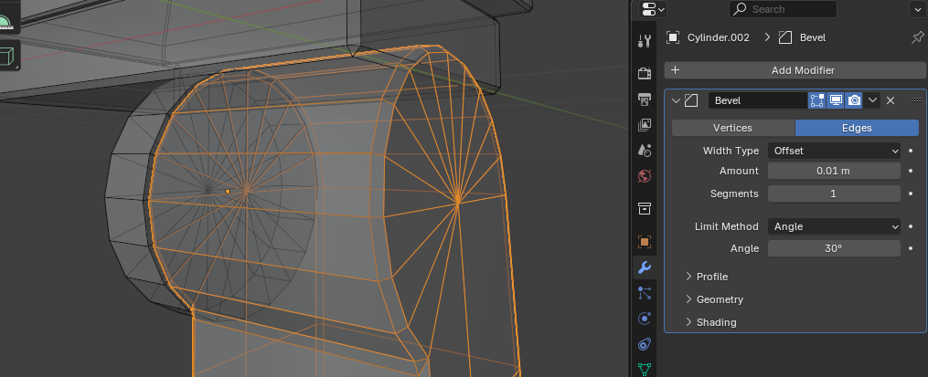Click the Cylinder.002 object icon in breadcrumb
Image resolution: width=928 pixels, height=377 pixels.
(x=672, y=37)
